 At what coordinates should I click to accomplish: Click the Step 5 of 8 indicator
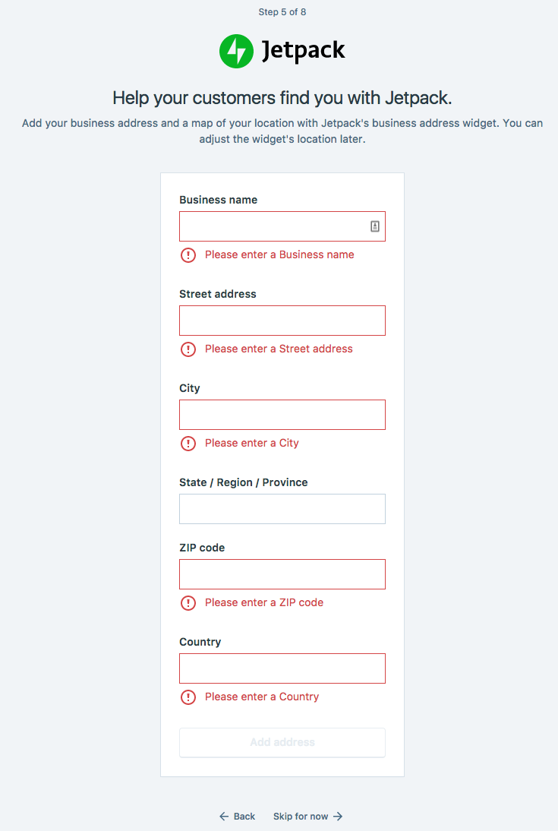click(282, 12)
